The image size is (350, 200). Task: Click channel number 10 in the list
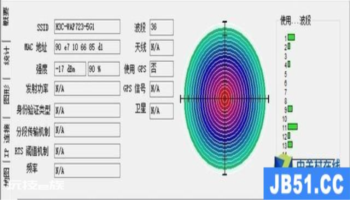click(x=284, y=119)
